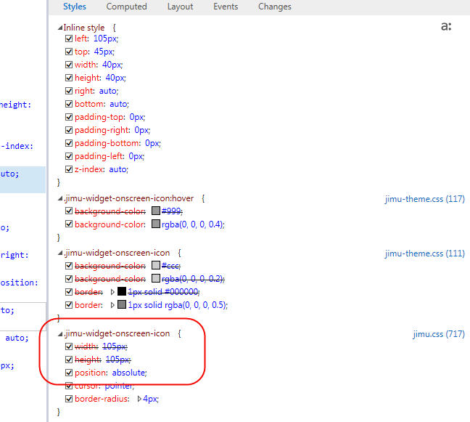
Task: Click the a: pseudo-class icon
Action: pyautogui.click(x=446, y=26)
